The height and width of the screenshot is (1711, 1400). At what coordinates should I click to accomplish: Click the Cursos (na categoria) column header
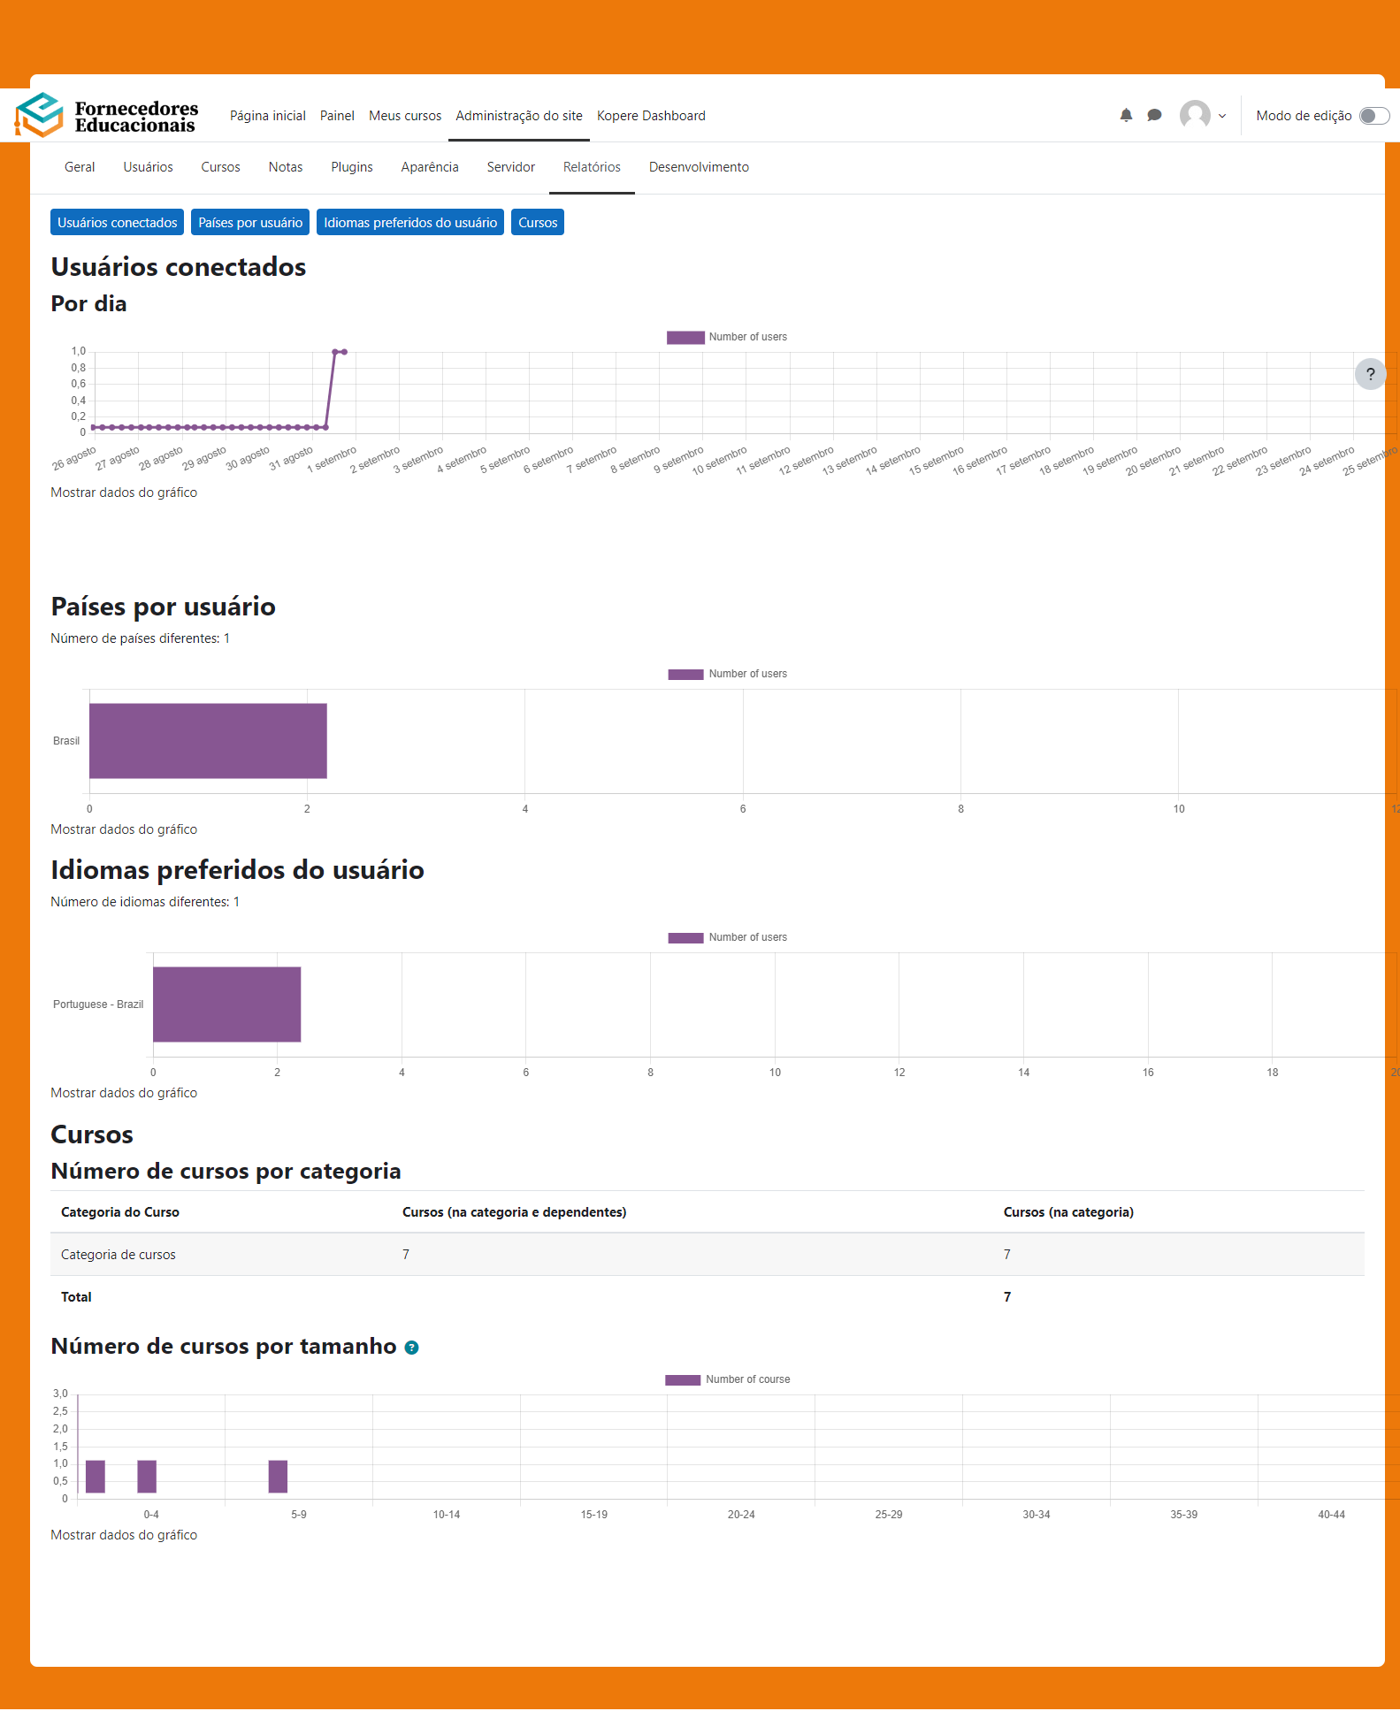pyautogui.click(x=1068, y=1212)
